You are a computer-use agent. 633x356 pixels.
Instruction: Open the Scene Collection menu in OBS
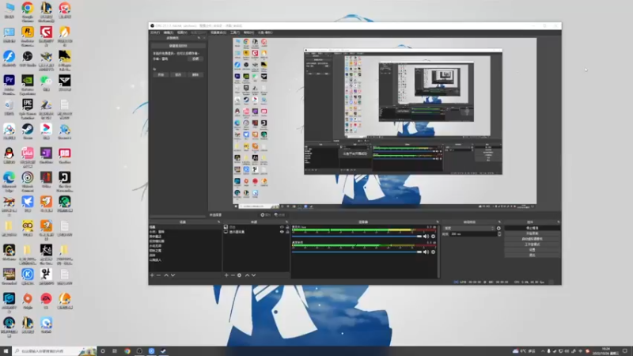pos(218,32)
